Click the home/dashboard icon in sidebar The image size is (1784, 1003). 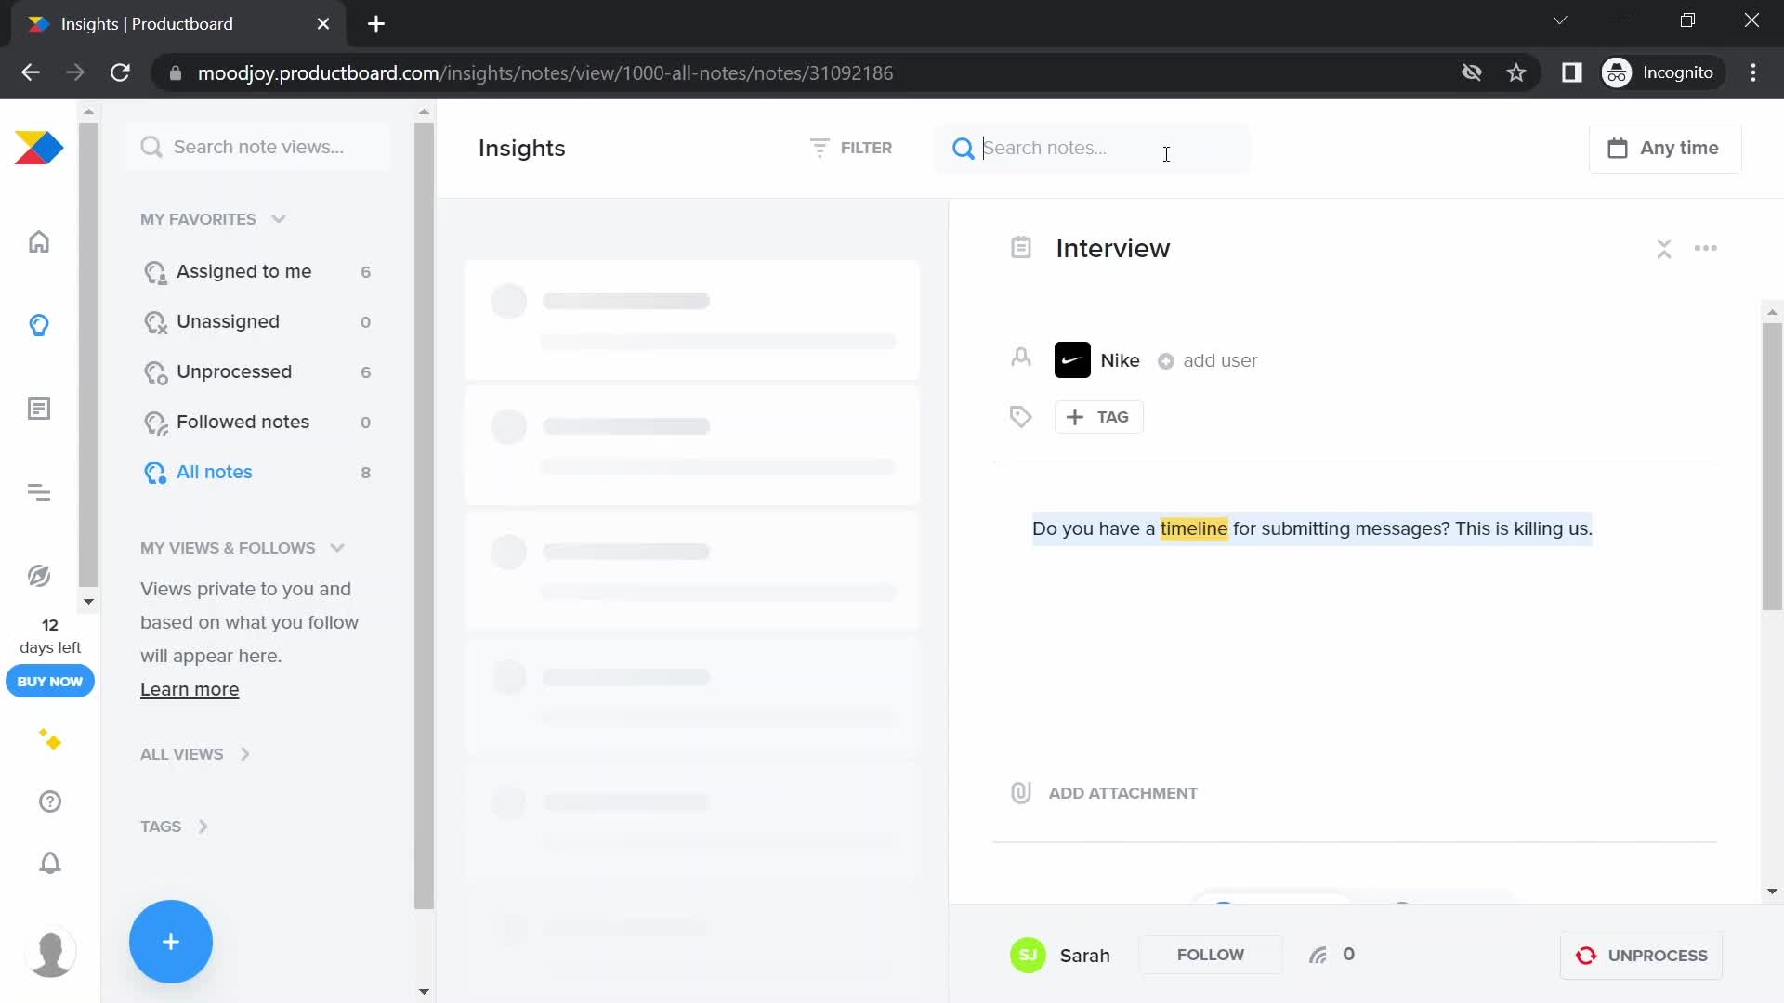click(39, 241)
